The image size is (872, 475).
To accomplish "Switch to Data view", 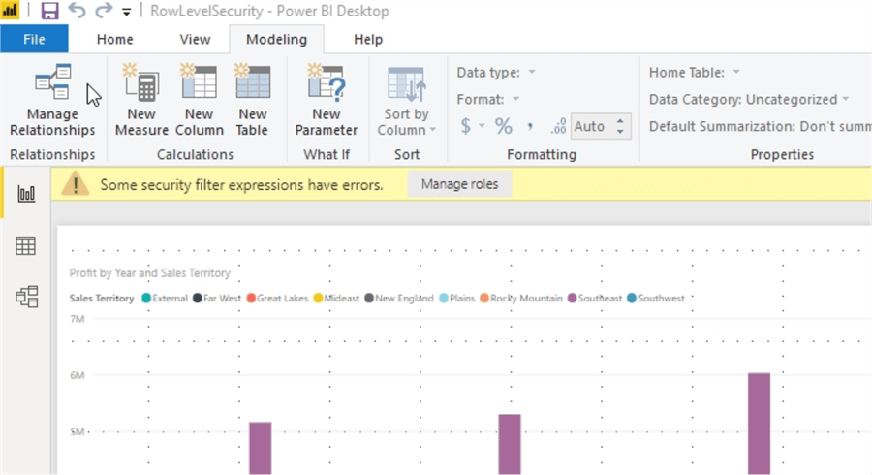I will point(26,245).
